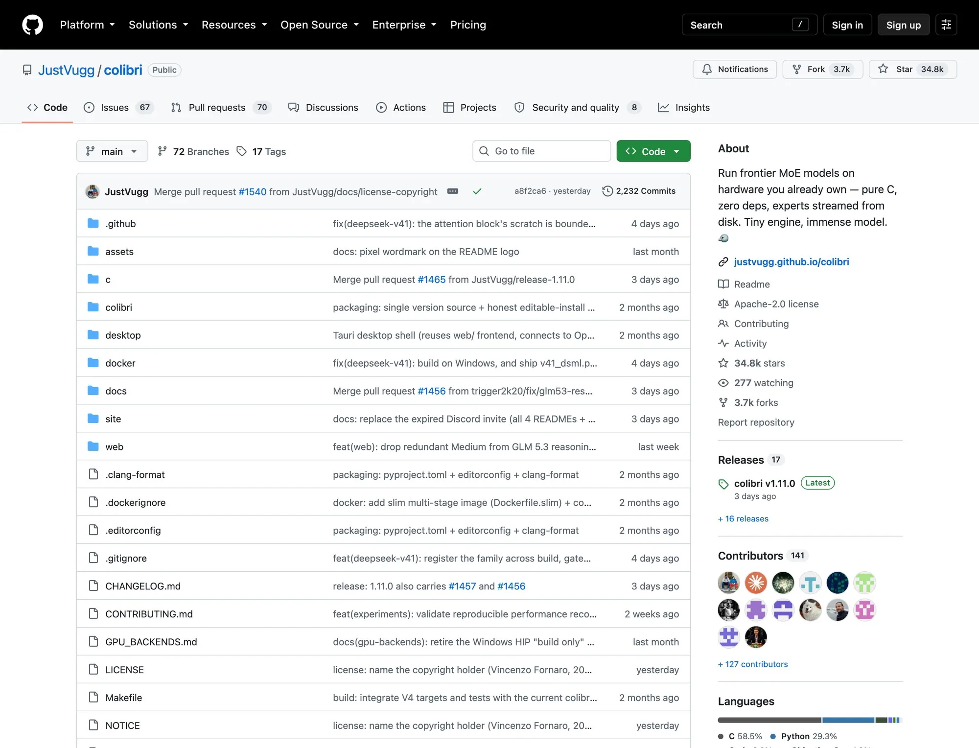Viewport: 979px width, 748px height.
Task: Open 2,232 Commits history
Action: tap(639, 191)
